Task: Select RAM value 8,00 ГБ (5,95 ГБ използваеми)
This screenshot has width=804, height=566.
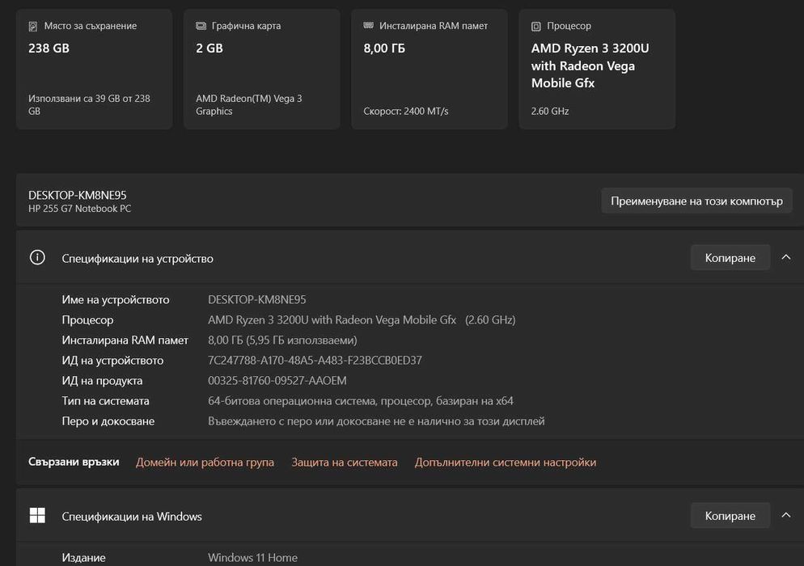Action: pos(282,340)
